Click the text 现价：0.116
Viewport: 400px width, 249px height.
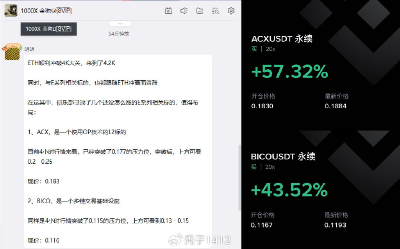tap(43, 240)
